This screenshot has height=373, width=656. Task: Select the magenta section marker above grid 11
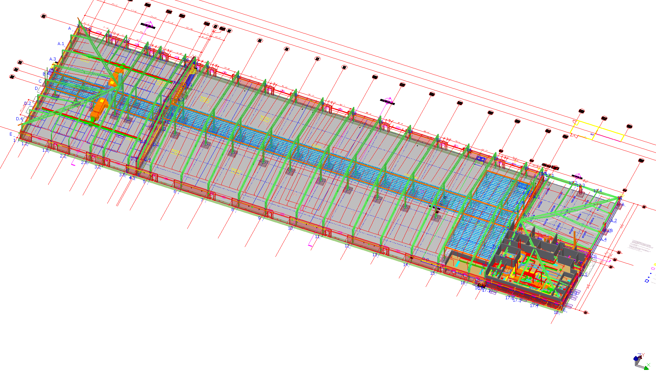tap(388, 101)
